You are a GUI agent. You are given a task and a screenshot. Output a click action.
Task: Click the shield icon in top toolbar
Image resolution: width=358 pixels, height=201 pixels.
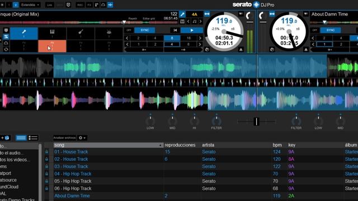coord(68,5)
